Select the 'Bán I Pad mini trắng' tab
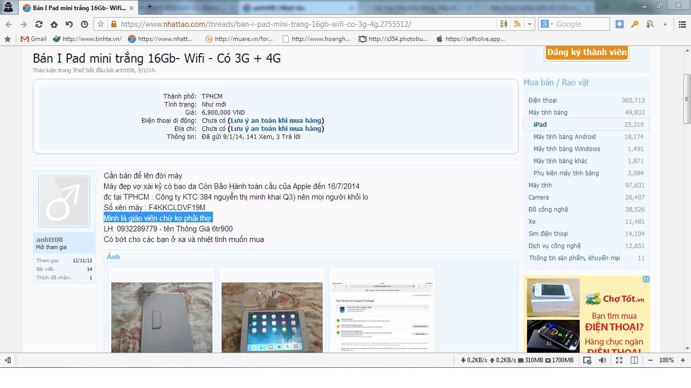 78,8
